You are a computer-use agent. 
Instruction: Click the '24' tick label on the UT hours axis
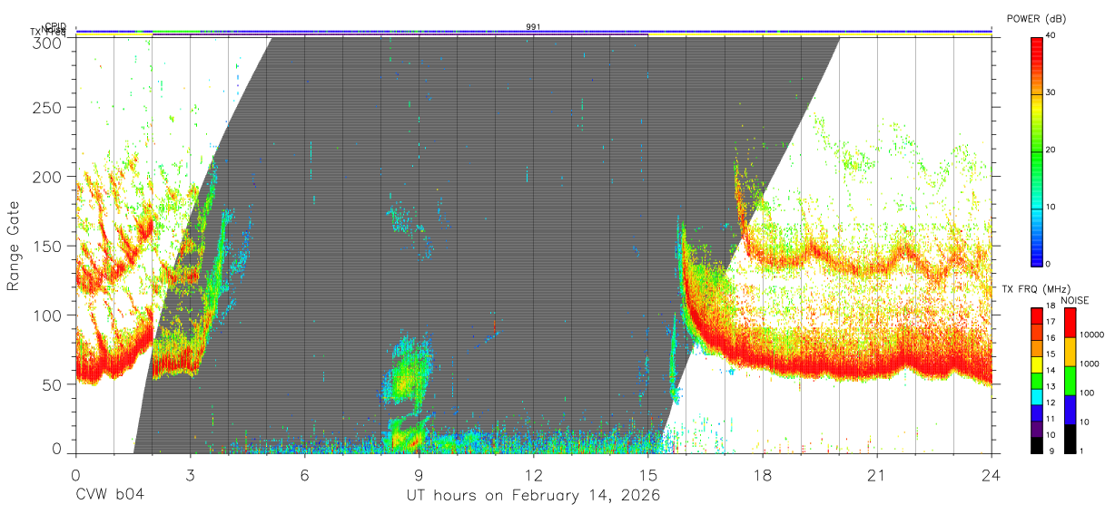(992, 473)
